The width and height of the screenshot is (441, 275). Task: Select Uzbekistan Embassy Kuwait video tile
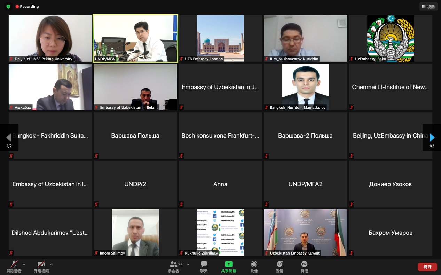tap(305, 233)
